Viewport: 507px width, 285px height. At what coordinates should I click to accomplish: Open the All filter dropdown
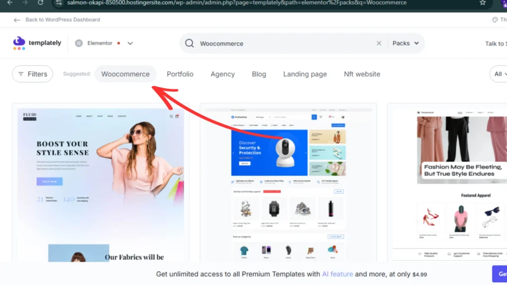pos(498,74)
